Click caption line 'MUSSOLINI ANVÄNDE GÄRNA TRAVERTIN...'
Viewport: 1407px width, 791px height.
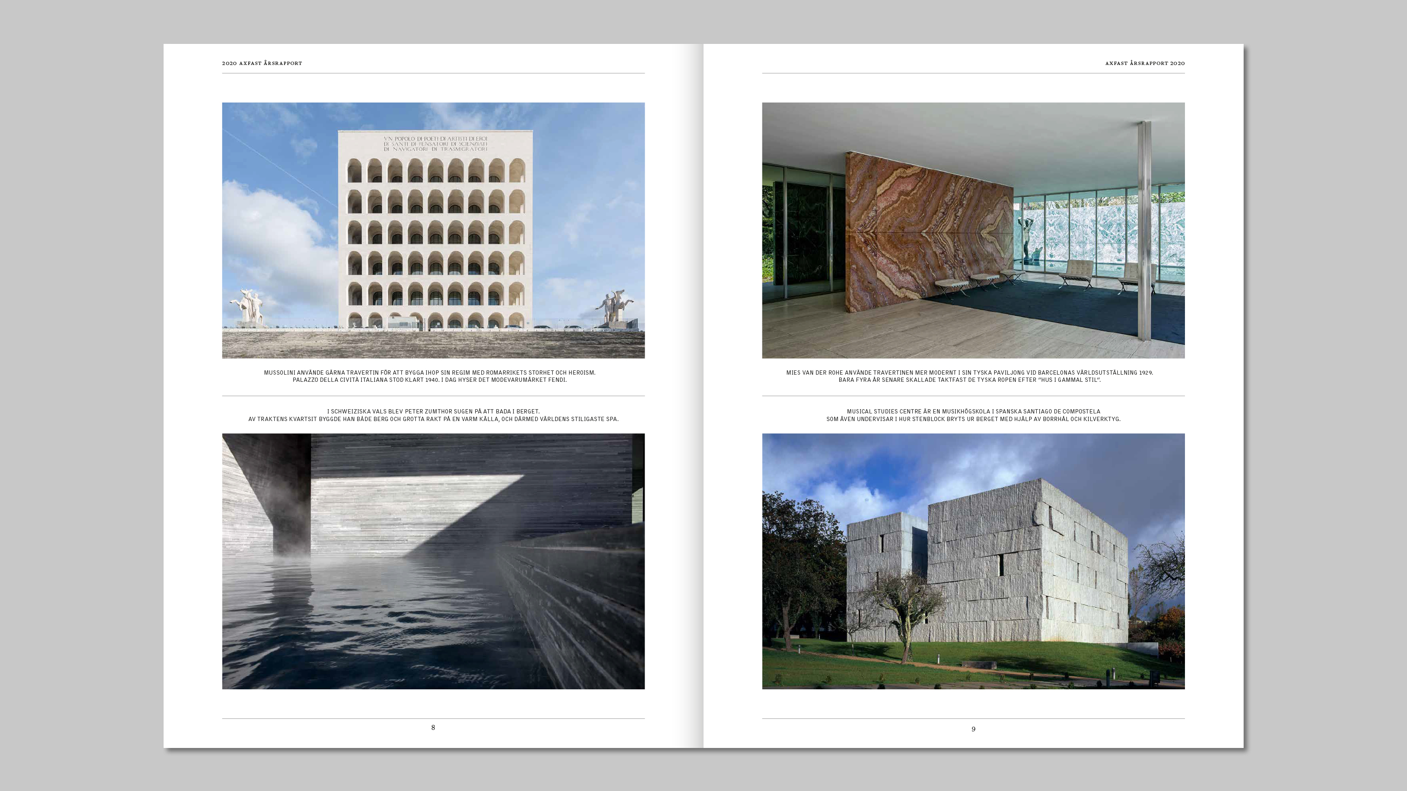click(x=430, y=373)
